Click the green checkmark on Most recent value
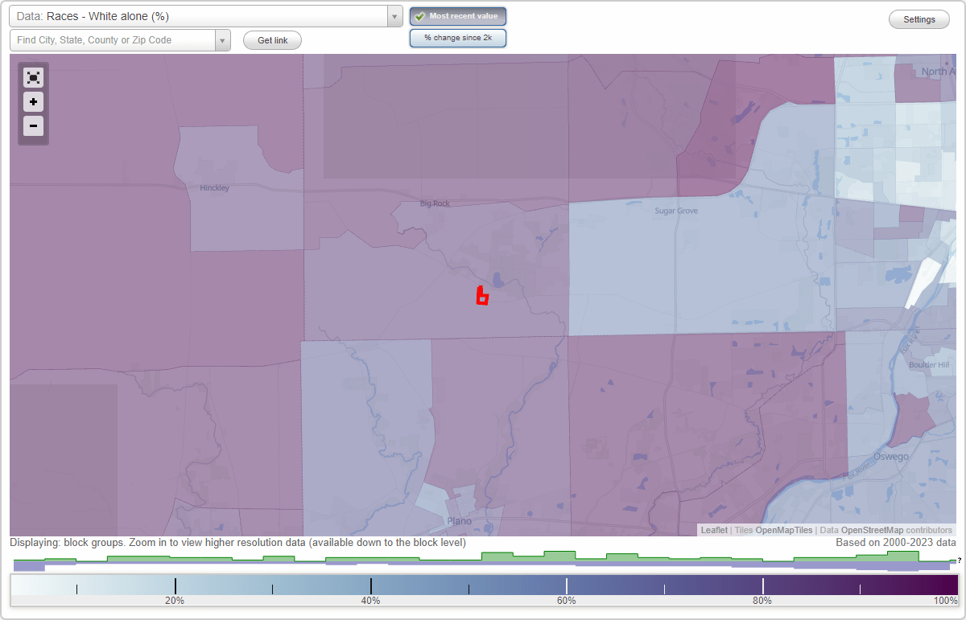Viewport: 966px width, 620px height. 419,16
